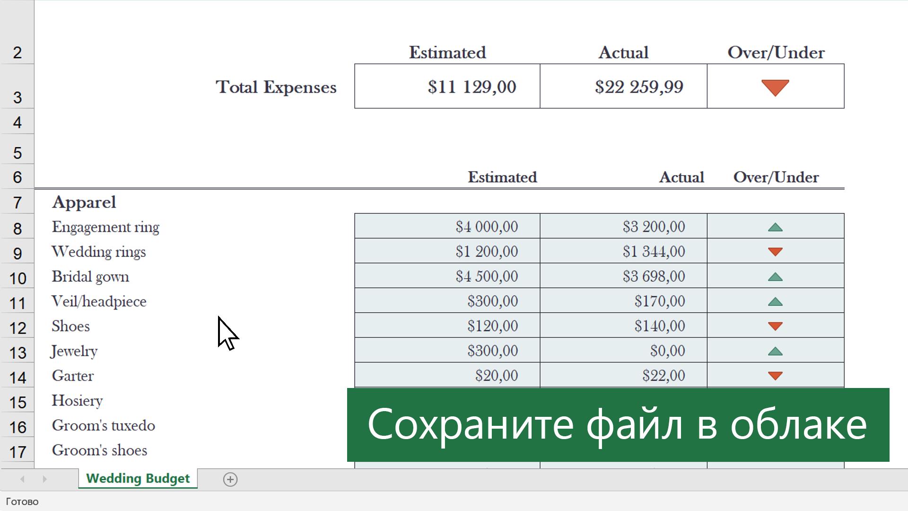Select total estimated cell $11 129,00

coord(447,86)
